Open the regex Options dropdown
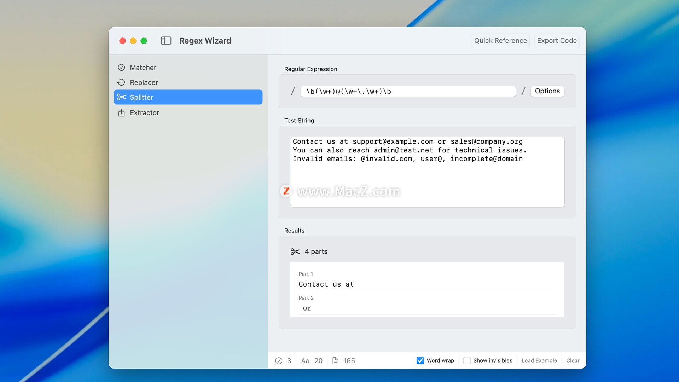This screenshot has width=679, height=382. pyautogui.click(x=547, y=91)
